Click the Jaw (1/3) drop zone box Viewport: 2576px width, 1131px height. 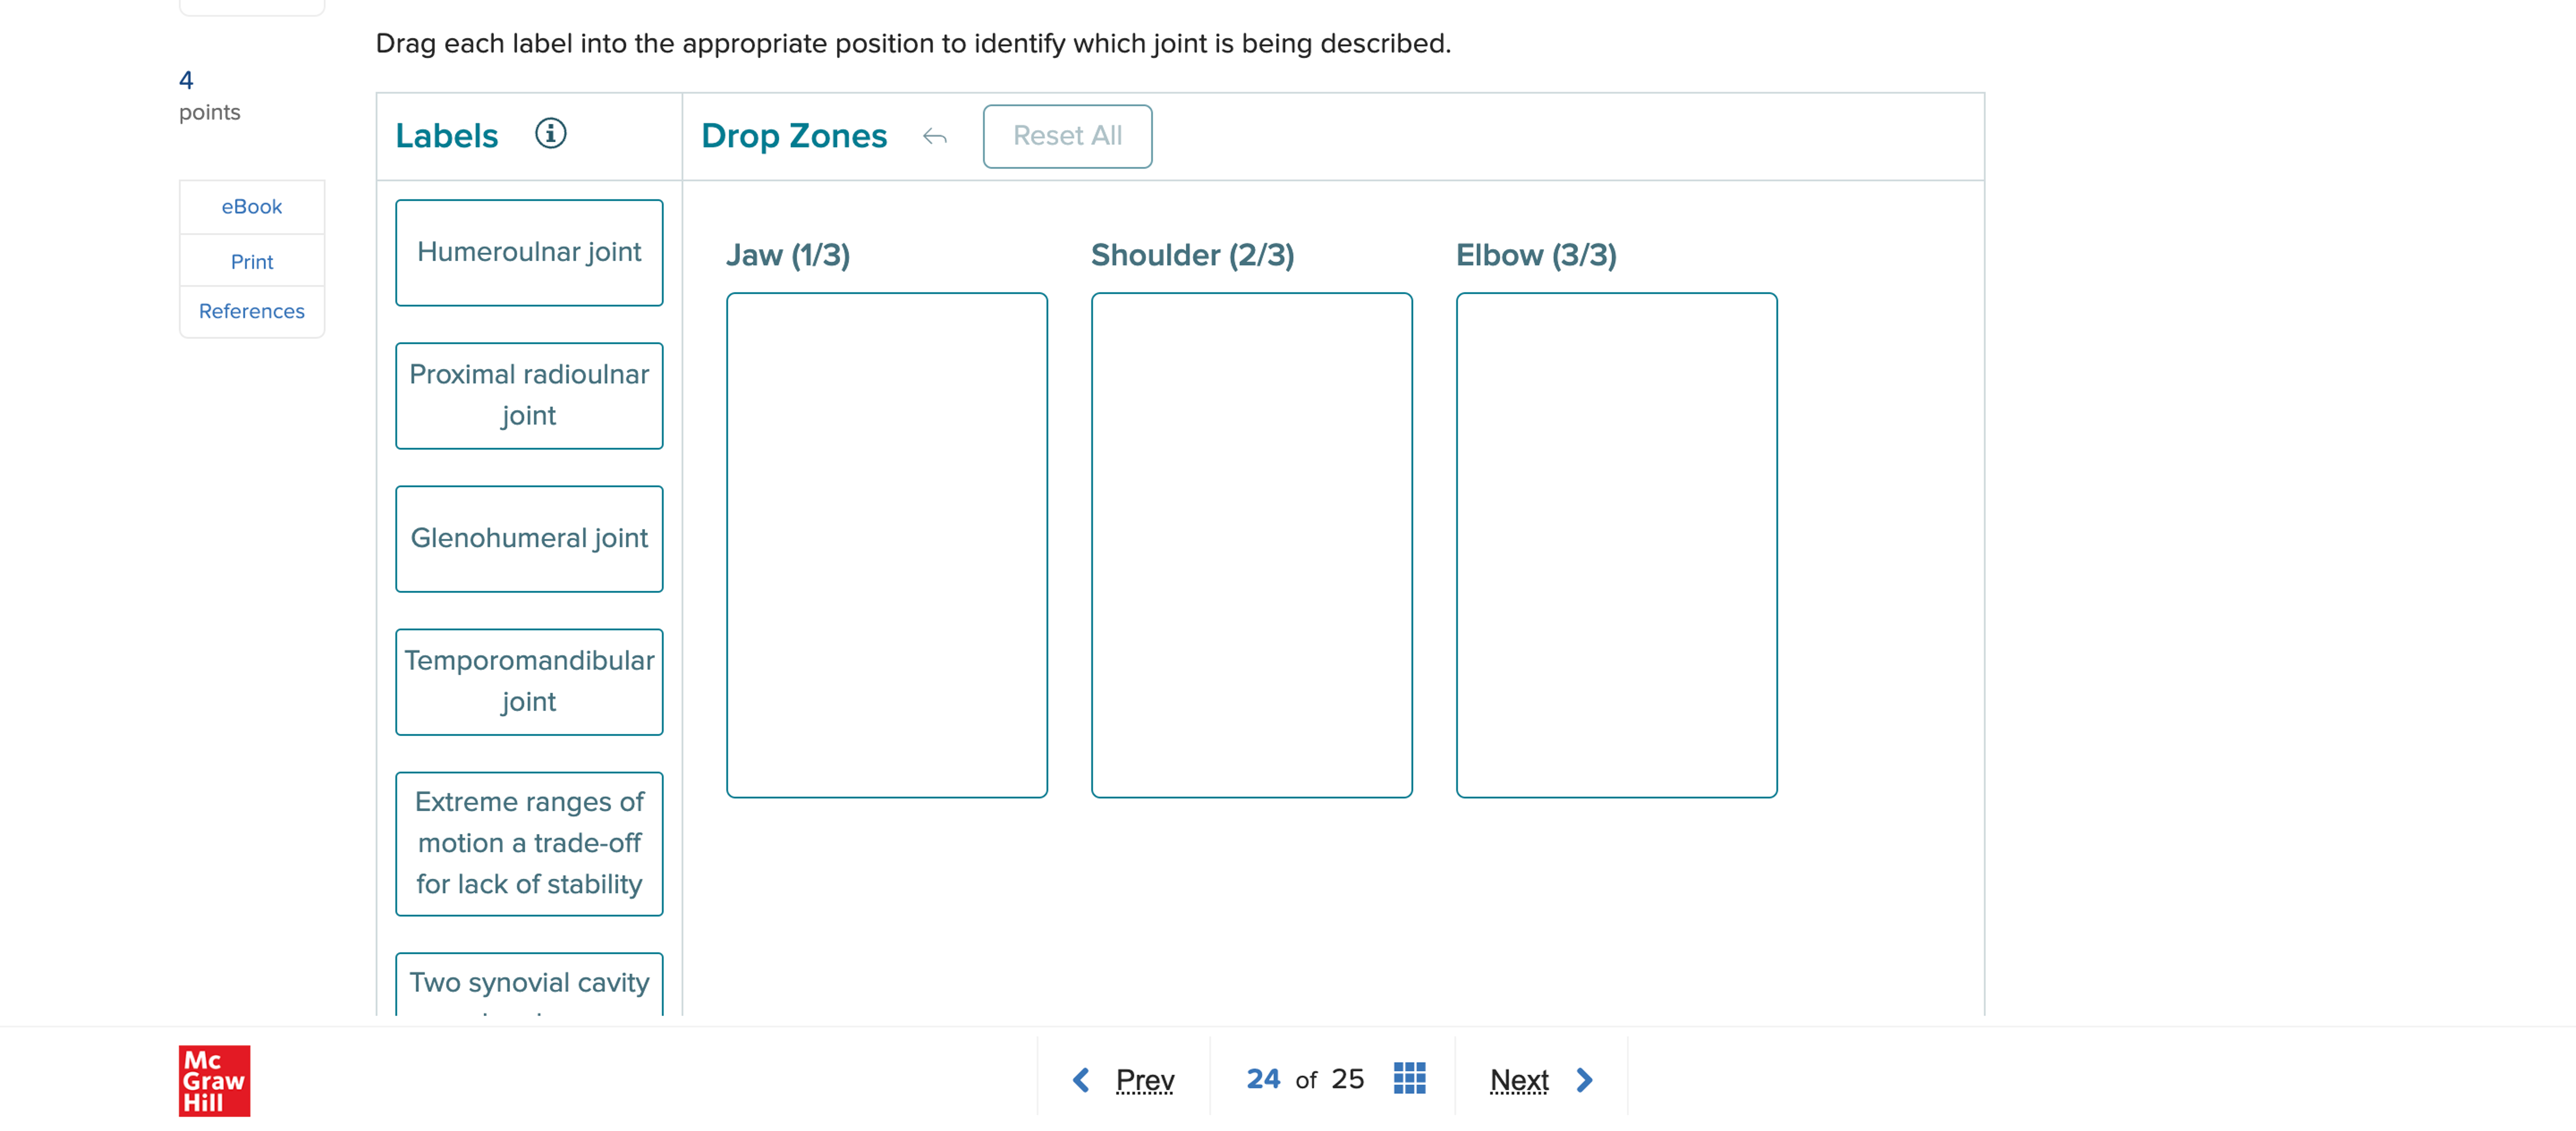(x=887, y=545)
